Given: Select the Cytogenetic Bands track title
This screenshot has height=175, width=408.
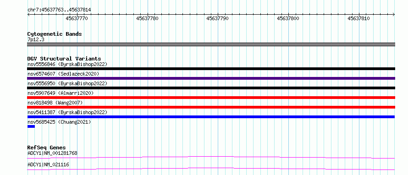Looking at the screenshot, I should [x=55, y=34].
